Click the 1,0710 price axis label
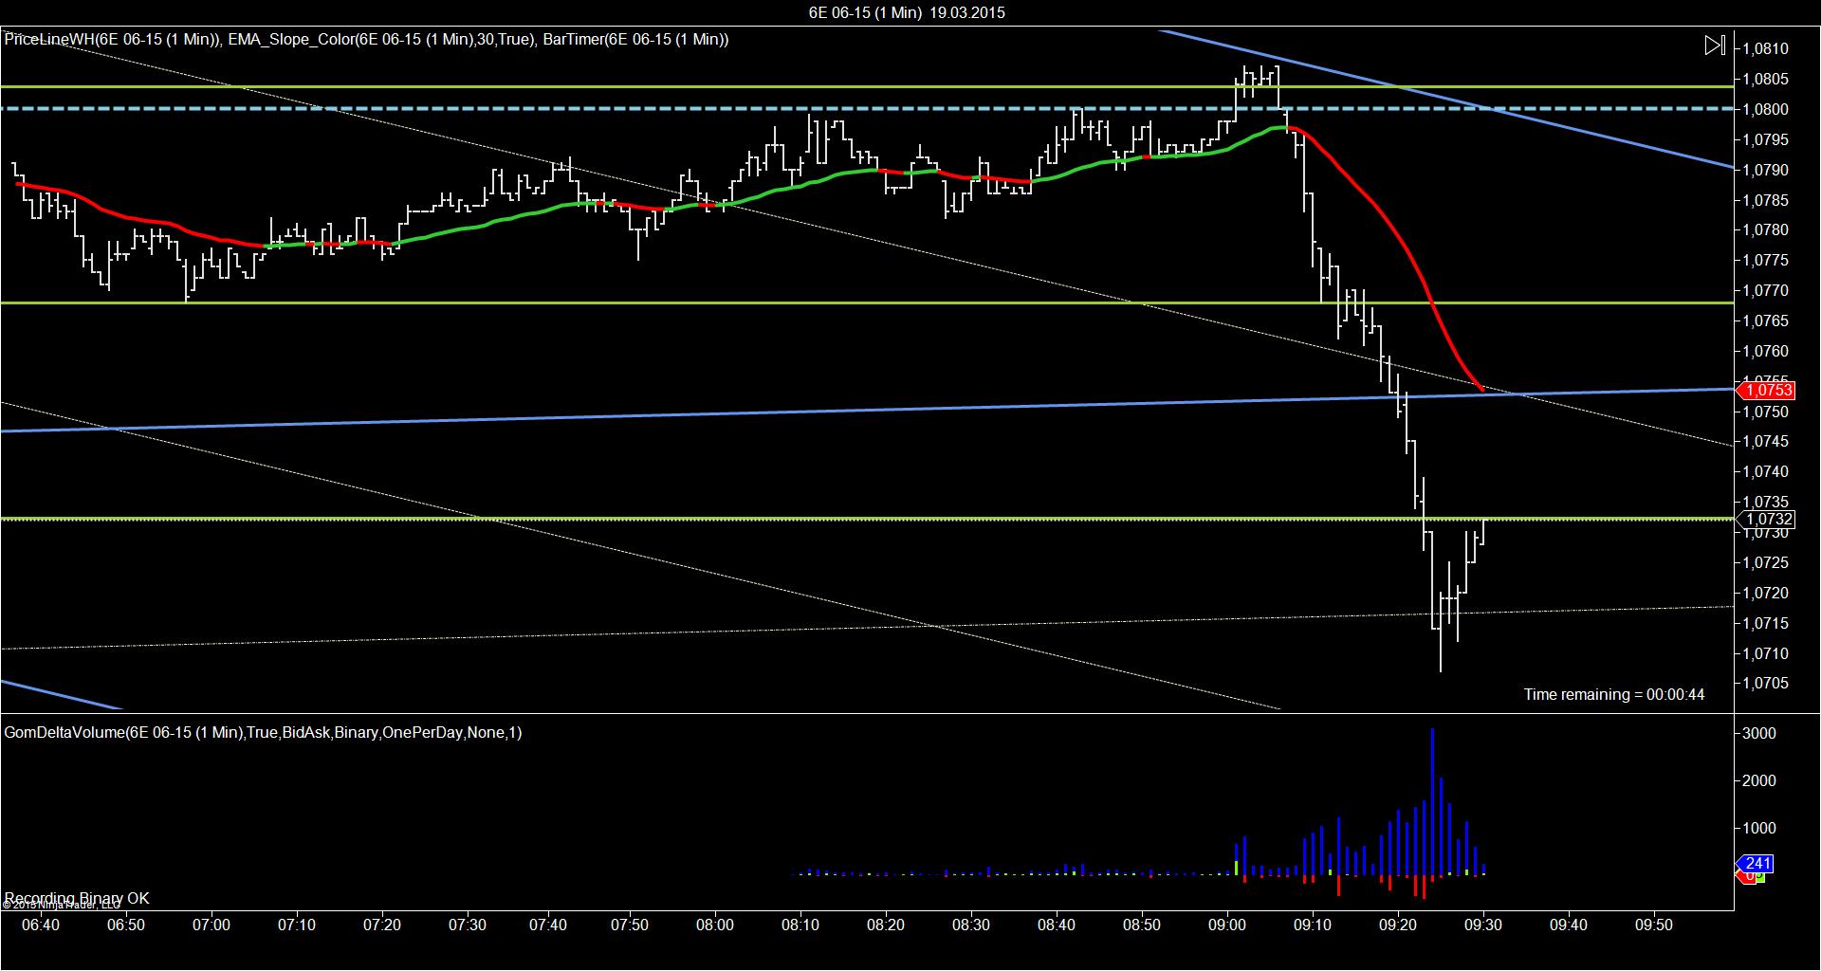This screenshot has height=971, width=1821. [1765, 654]
